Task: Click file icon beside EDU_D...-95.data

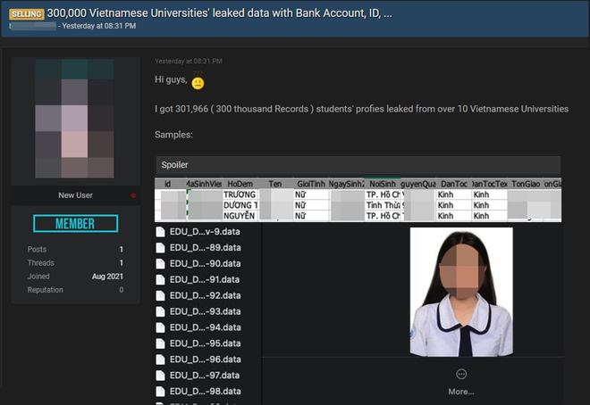Action: tap(162, 343)
